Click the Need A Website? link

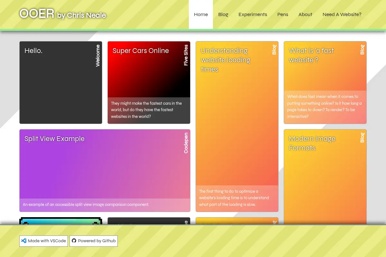point(342,14)
